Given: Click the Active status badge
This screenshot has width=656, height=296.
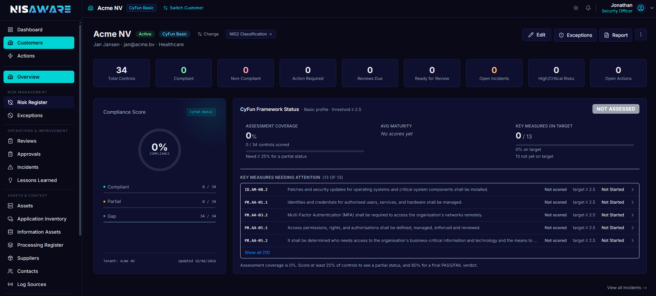Looking at the screenshot, I should point(145,34).
